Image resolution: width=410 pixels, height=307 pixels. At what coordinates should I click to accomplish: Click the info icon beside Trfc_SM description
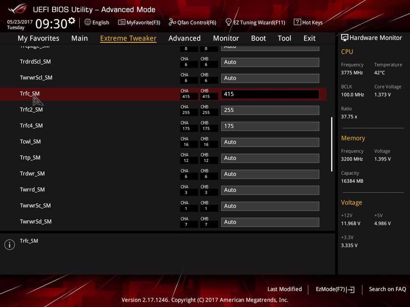click(10, 245)
